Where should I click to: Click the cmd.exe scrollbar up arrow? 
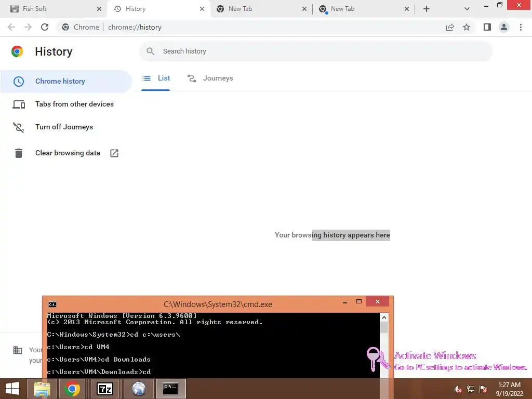click(x=384, y=317)
